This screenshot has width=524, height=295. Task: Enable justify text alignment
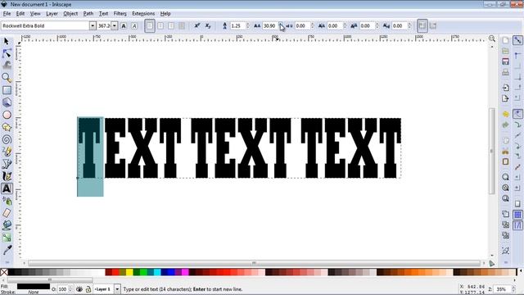tap(182, 25)
